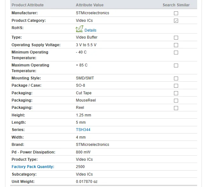Click the RoHS: attribute label

pos(17,28)
